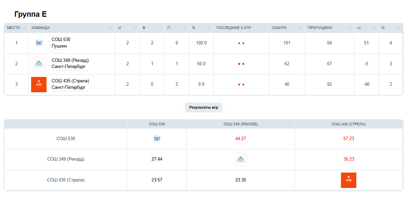Open the МЕСТО column sort dropdown
Screen dimensions: 409x204
click(24, 28)
